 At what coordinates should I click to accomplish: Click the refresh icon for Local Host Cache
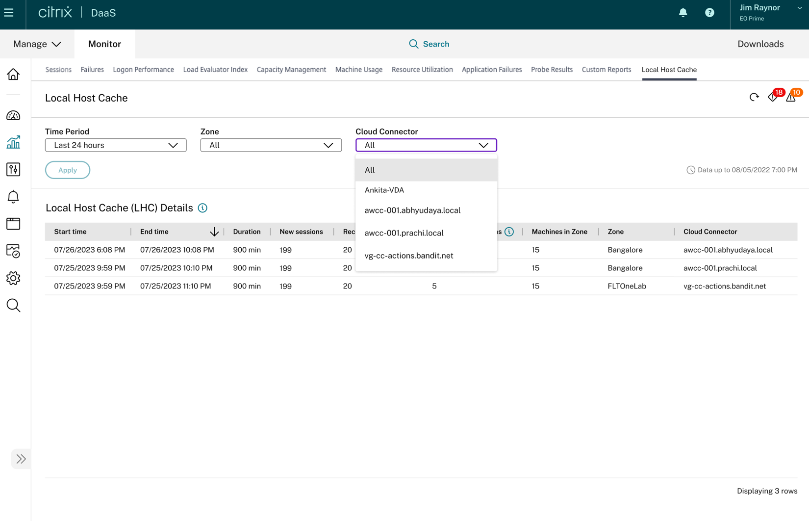754,97
